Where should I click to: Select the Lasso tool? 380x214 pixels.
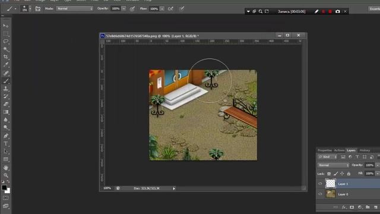point(6,41)
